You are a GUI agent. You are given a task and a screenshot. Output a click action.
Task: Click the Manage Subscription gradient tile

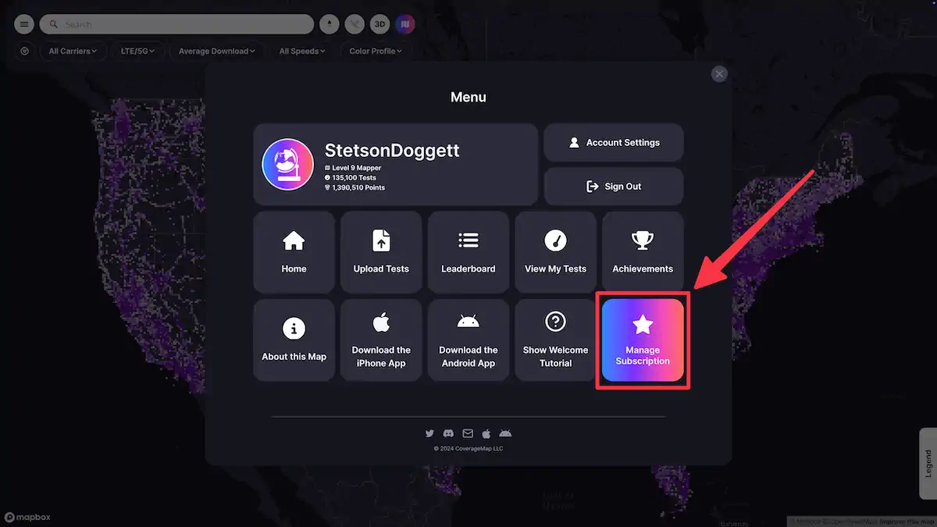pyautogui.click(x=642, y=340)
